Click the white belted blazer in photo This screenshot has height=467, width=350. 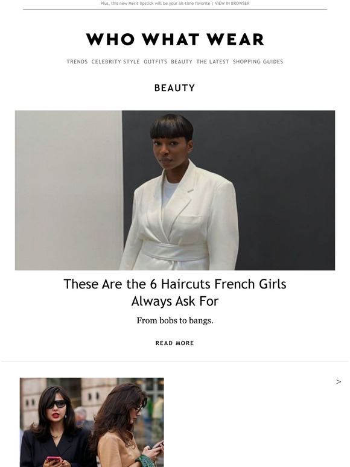tap(179, 220)
